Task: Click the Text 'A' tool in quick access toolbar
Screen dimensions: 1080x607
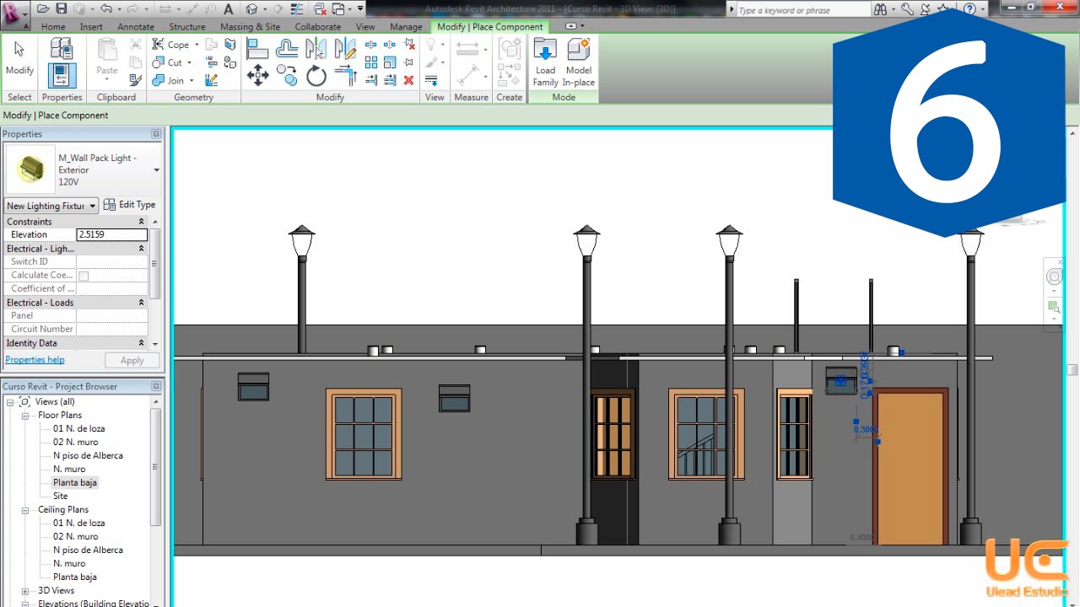Action: [x=228, y=9]
